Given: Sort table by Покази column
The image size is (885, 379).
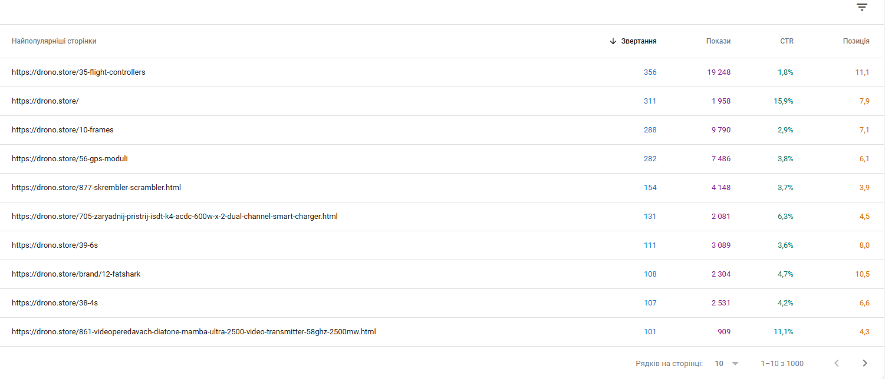Looking at the screenshot, I should [x=718, y=41].
